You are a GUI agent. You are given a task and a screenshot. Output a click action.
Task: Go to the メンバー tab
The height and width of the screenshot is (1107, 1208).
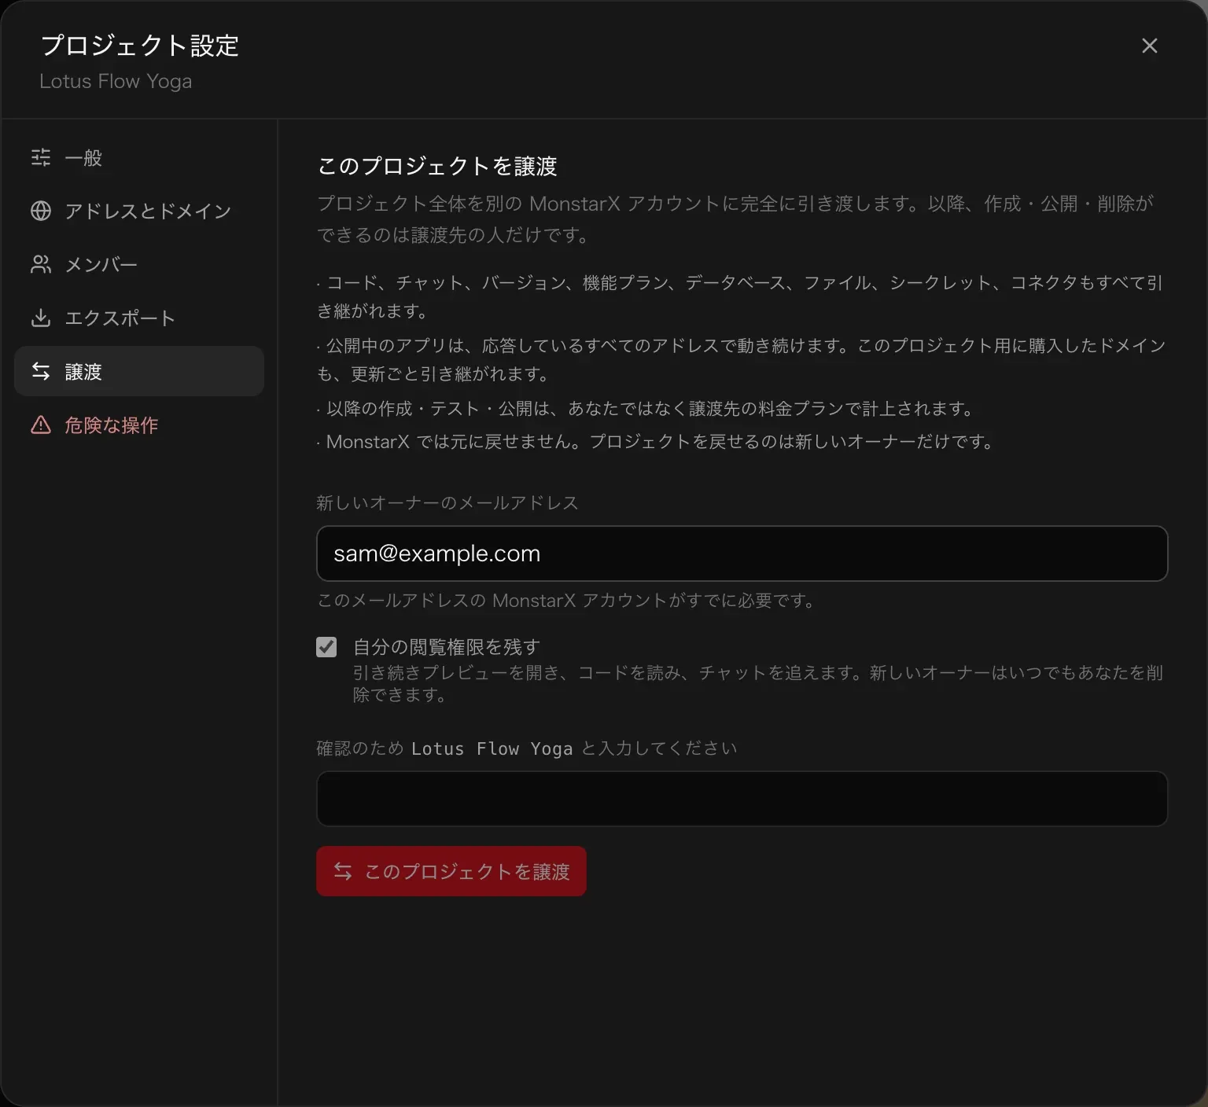(139, 264)
